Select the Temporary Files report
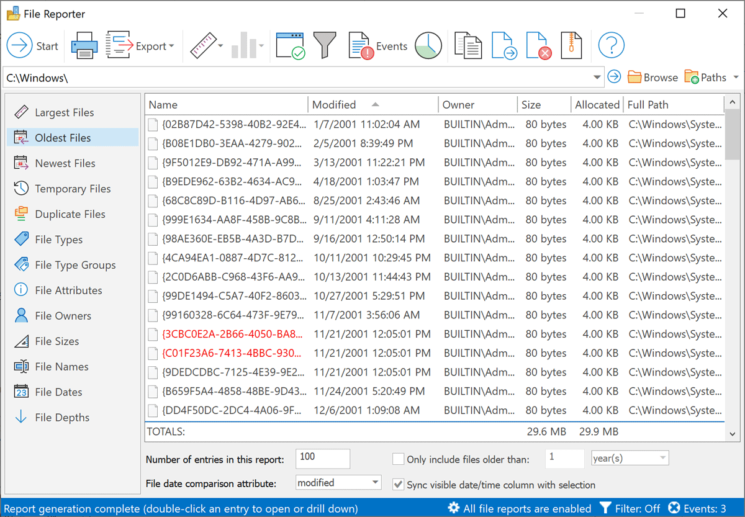The height and width of the screenshot is (517, 745). (73, 189)
